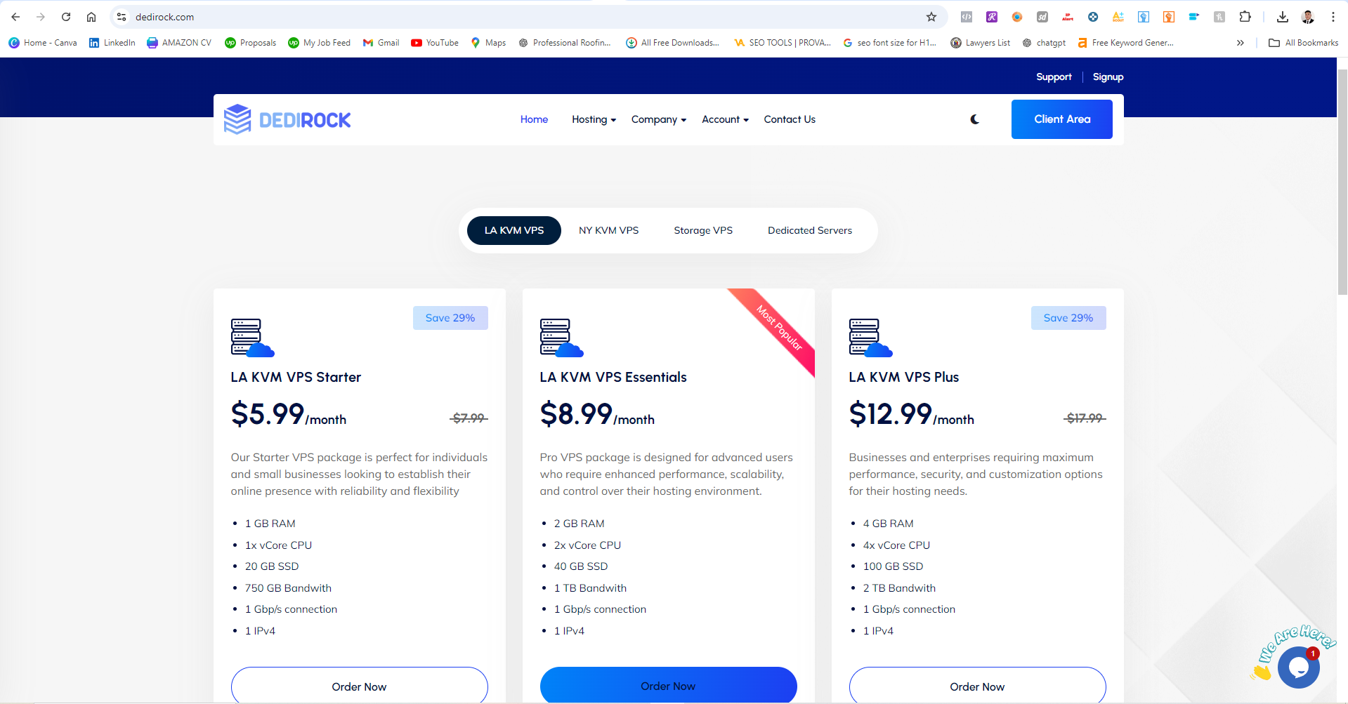
Task: Open the Maps bookmark
Action: click(488, 43)
